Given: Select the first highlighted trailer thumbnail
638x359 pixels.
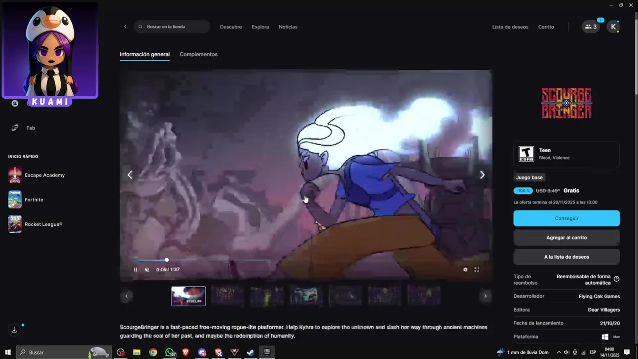Looking at the screenshot, I should click(x=188, y=296).
